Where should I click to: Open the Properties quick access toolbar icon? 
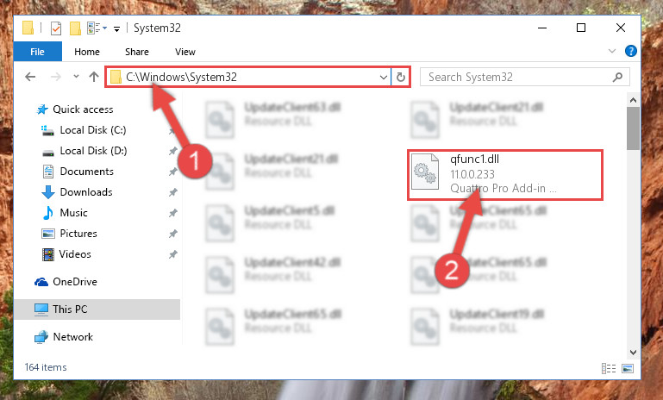tap(56, 28)
